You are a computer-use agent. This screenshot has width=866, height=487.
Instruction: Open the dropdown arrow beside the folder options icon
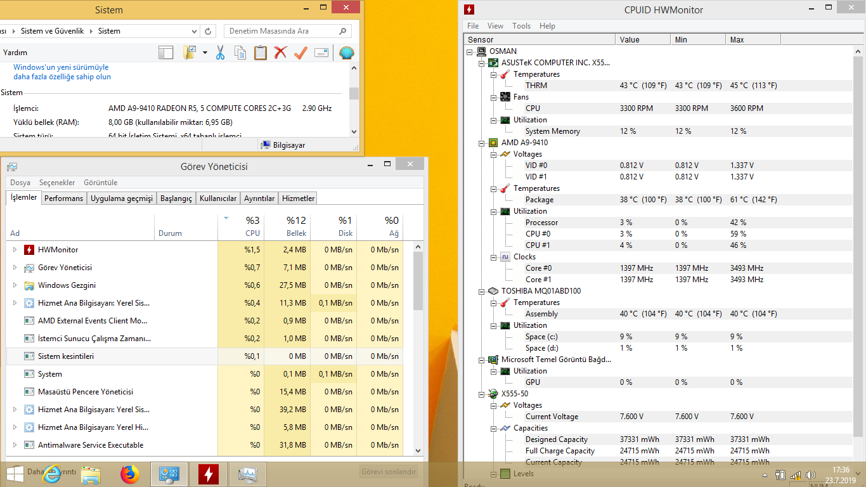coord(205,53)
